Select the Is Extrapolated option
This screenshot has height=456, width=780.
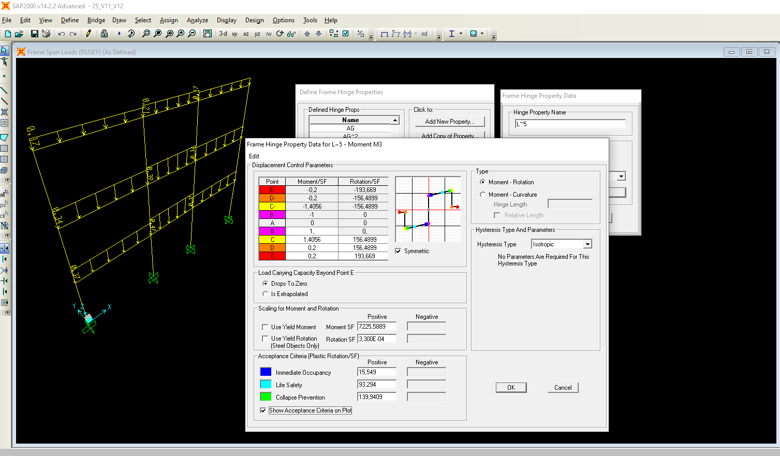pos(266,294)
